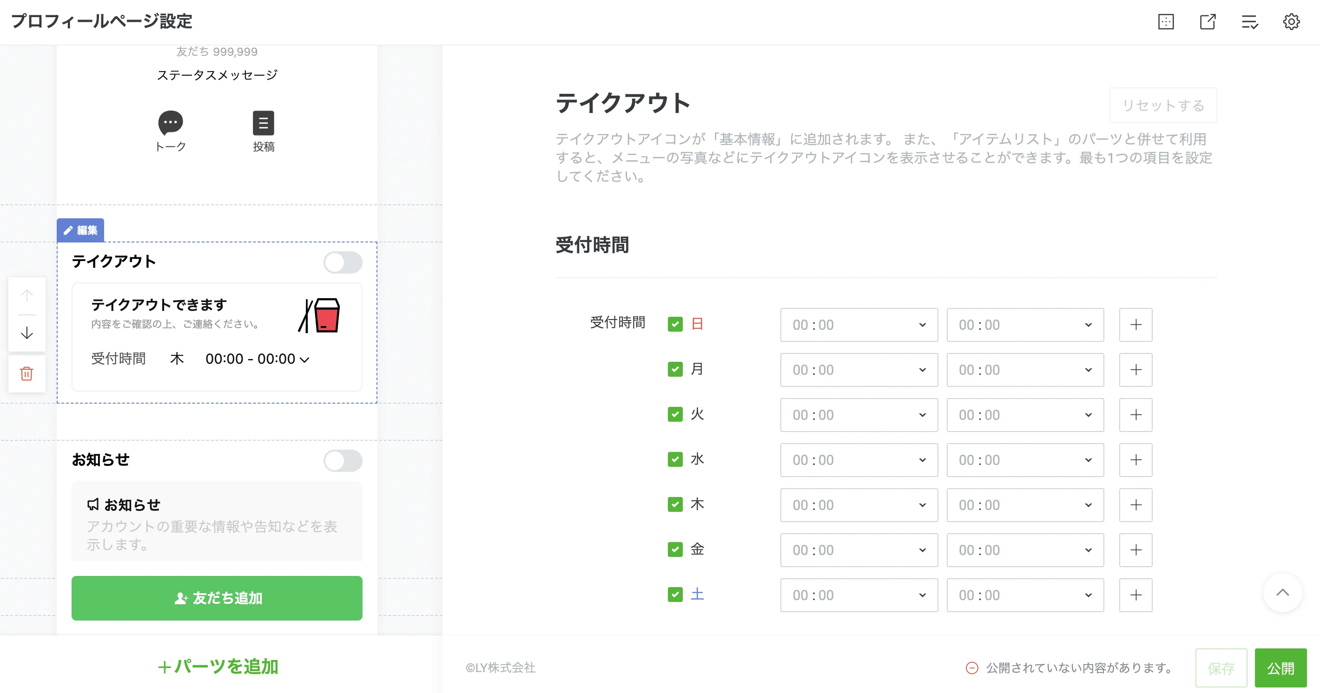Open the Friday start time dropdown
The image size is (1320, 693).
click(859, 550)
